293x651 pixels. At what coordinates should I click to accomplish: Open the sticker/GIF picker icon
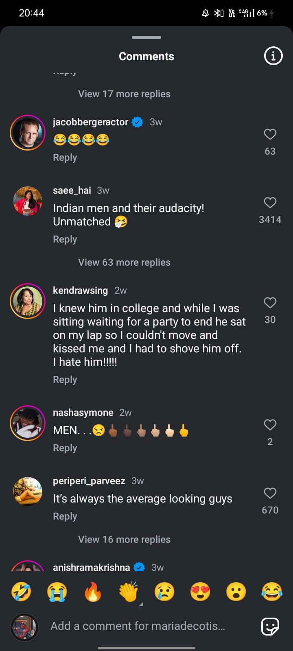tap(270, 626)
